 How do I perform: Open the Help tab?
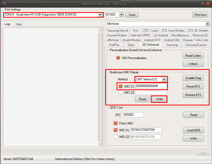click(19, 24)
